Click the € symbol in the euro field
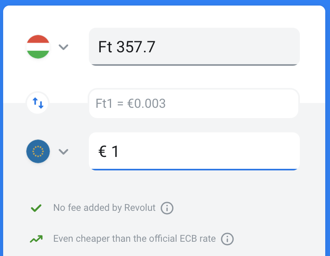The width and height of the screenshot is (330, 256). tap(103, 152)
